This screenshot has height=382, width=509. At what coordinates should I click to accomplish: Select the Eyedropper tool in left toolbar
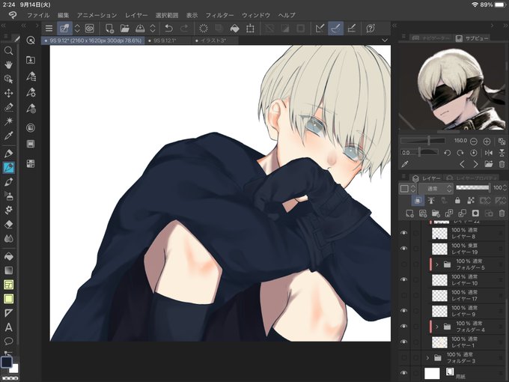[x=8, y=136]
